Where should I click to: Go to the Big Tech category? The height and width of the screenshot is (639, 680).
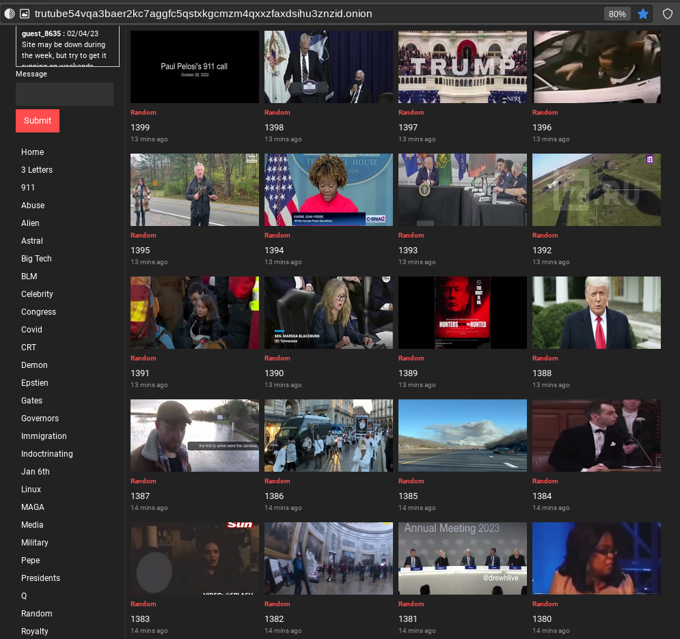[36, 259]
